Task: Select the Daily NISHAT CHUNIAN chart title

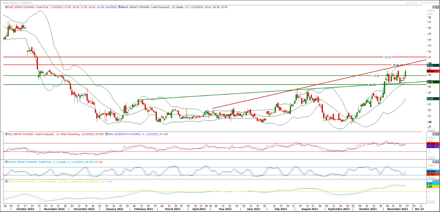Action: (17, 3)
